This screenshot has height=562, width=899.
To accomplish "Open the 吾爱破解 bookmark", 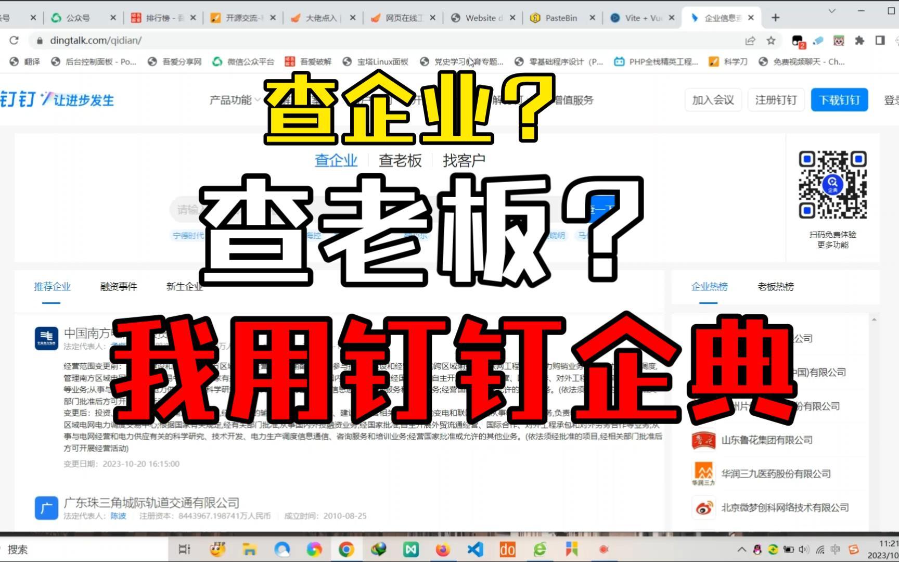I will (x=309, y=61).
